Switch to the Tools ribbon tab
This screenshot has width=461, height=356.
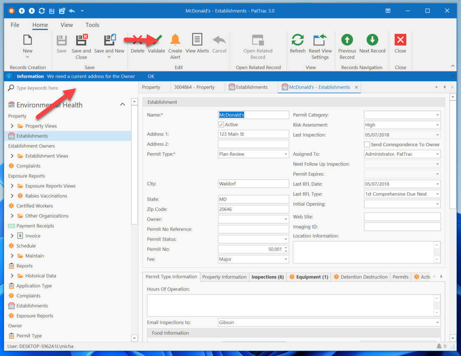point(92,25)
